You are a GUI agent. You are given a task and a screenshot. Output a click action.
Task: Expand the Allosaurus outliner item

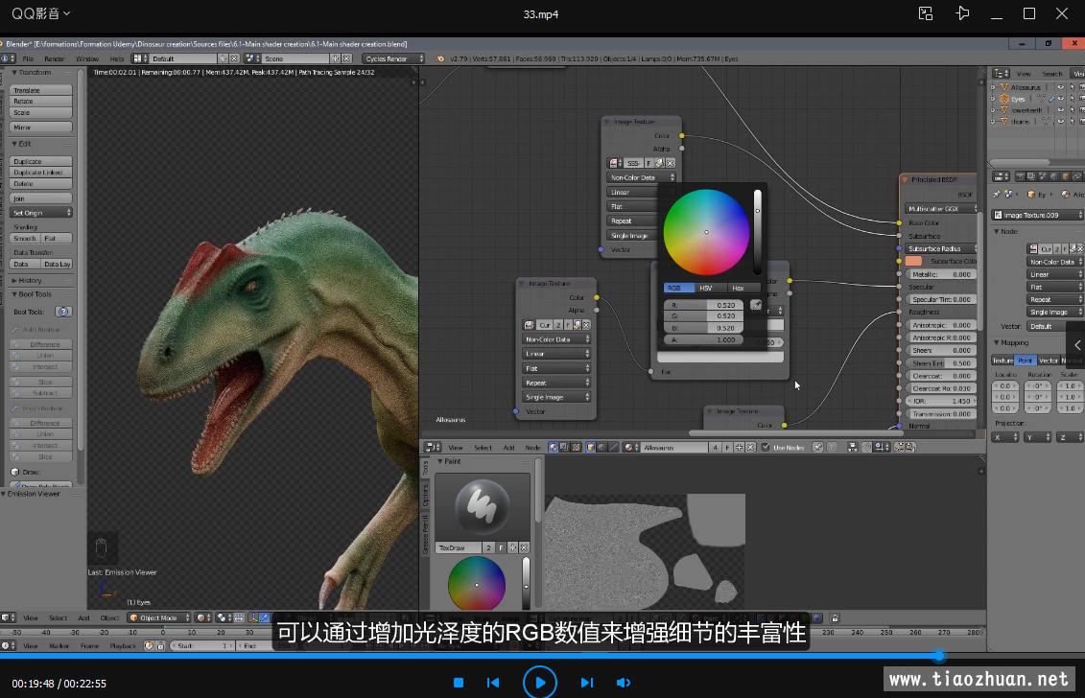994,87
